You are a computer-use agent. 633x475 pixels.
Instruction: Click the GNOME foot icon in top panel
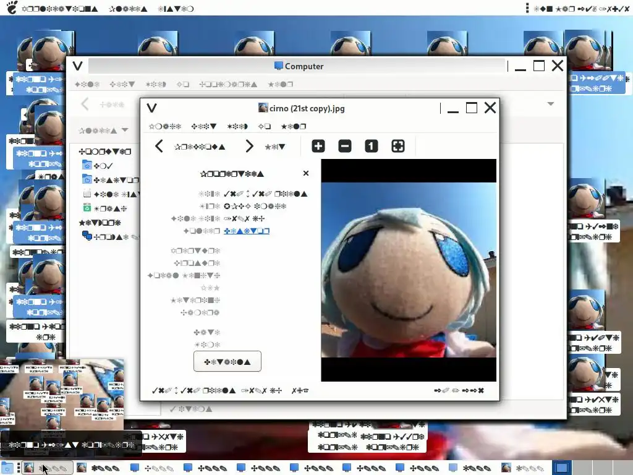(12, 7)
